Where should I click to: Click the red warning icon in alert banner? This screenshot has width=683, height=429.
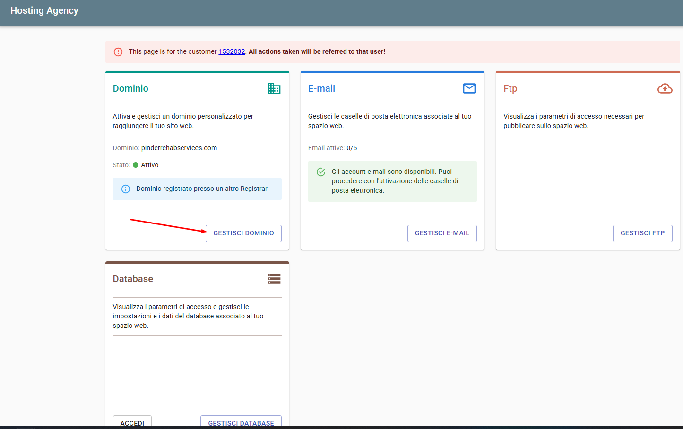(x=118, y=52)
